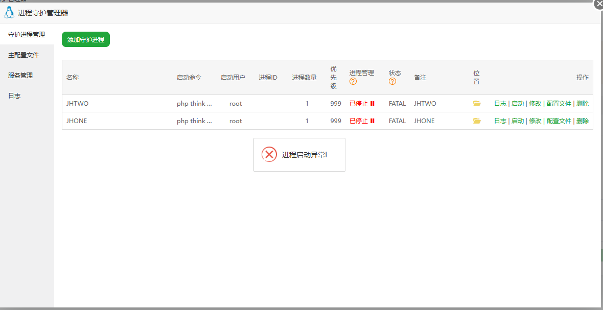
Task: Close the 进程守护管理器 dialog
Action: pos(598,4)
